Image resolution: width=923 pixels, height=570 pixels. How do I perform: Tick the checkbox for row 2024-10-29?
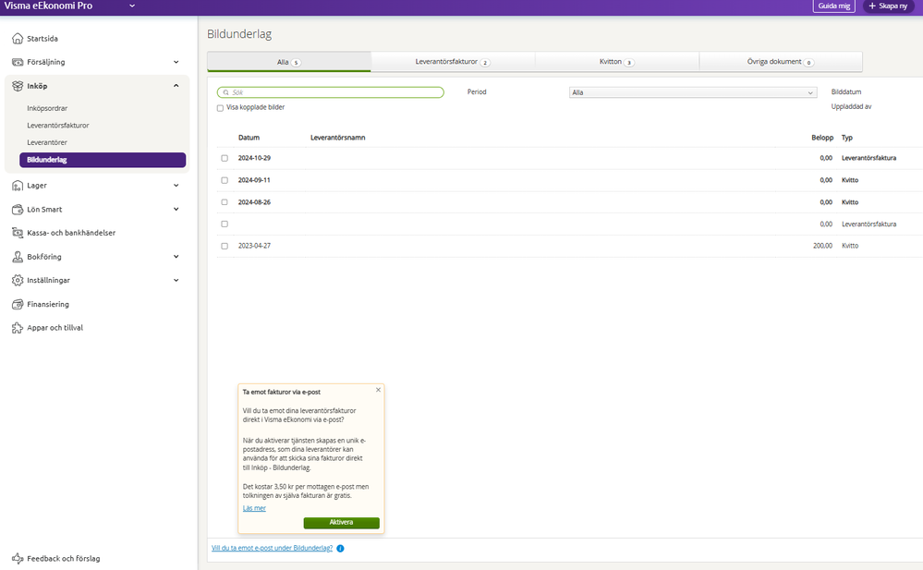click(225, 158)
